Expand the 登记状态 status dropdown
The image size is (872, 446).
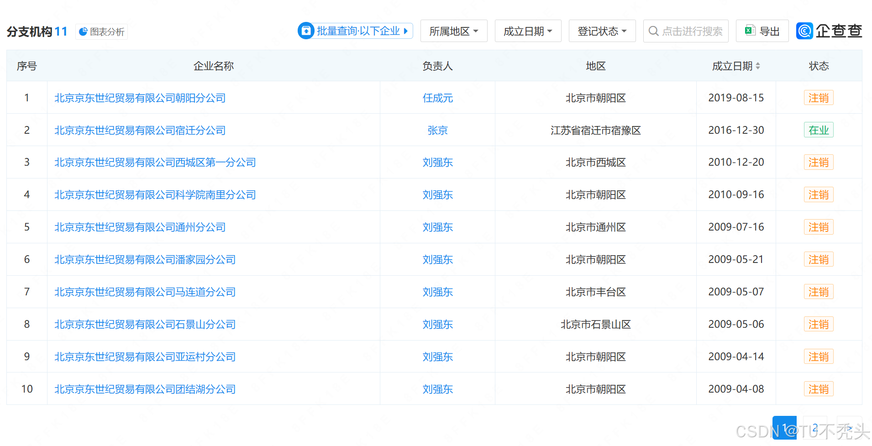tap(602, 31)
